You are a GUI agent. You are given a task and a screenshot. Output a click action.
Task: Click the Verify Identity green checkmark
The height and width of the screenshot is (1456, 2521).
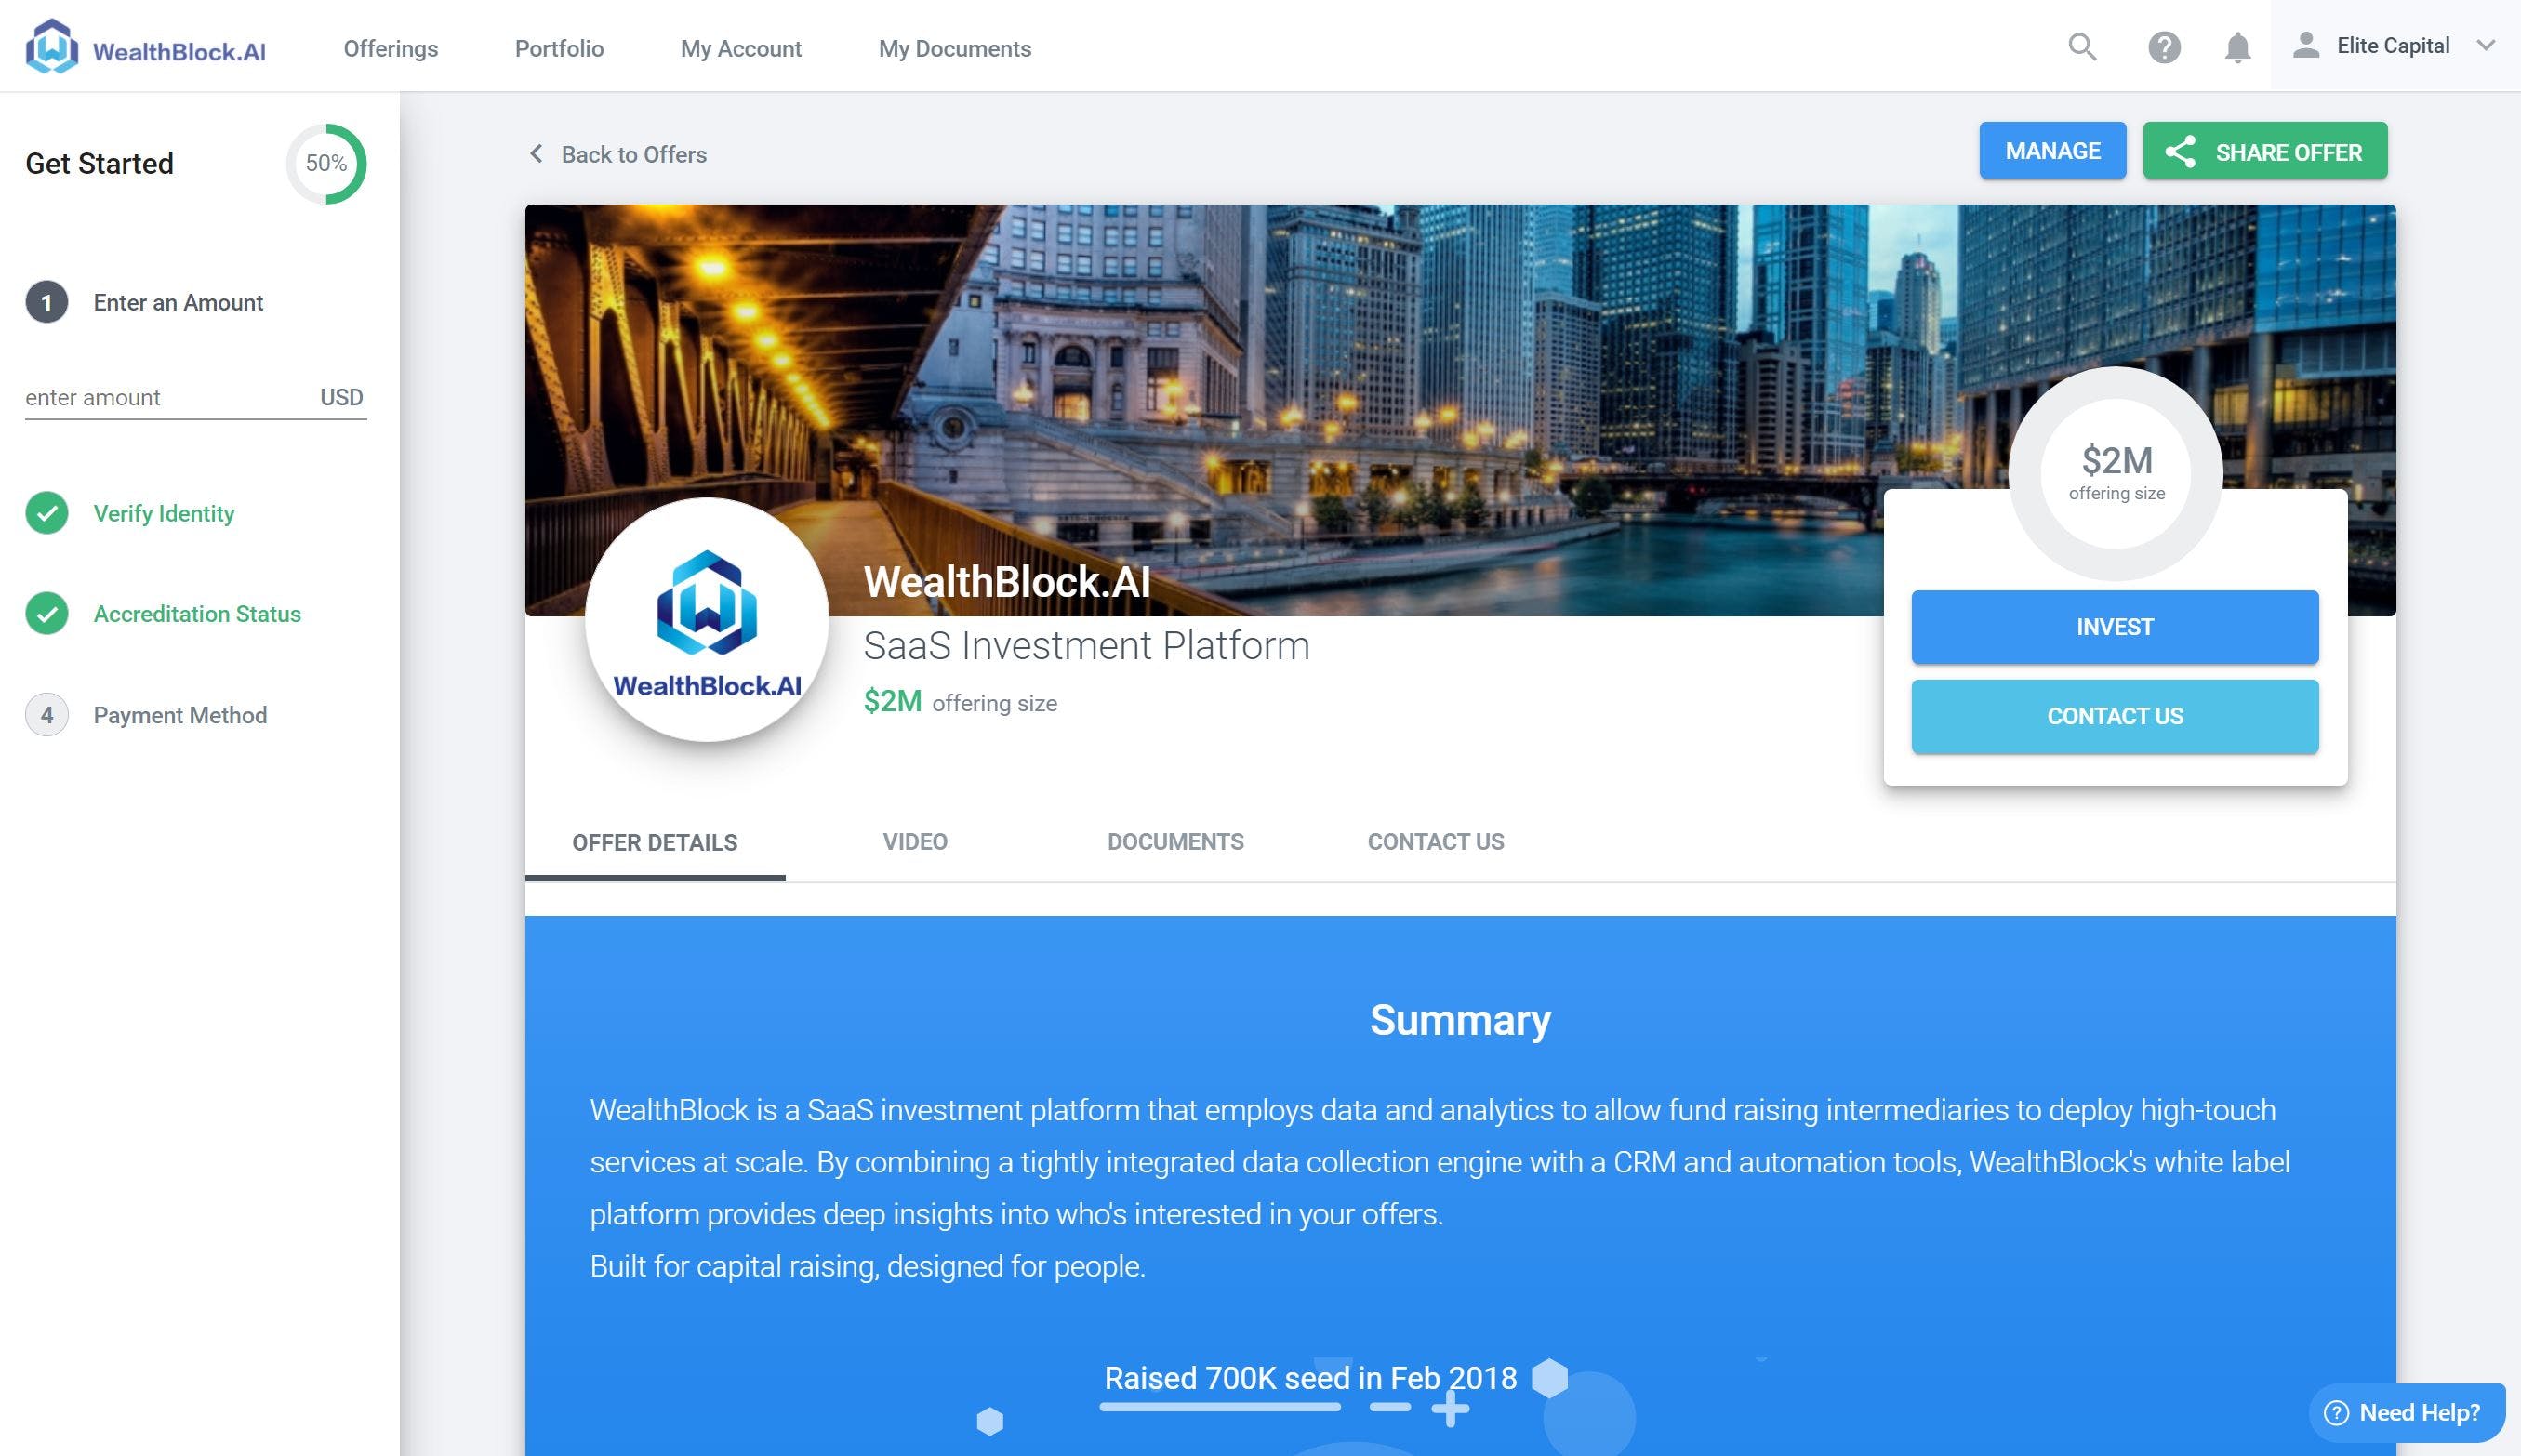point(47,513)
